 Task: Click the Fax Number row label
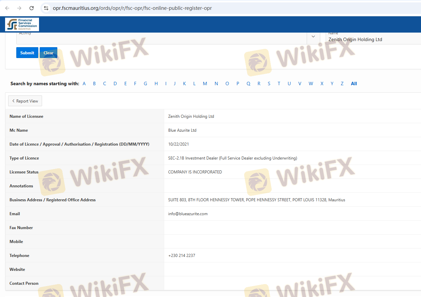coord(21,228)
